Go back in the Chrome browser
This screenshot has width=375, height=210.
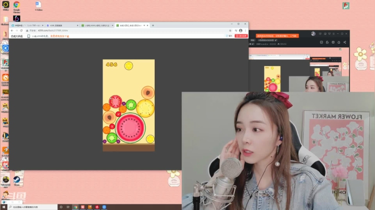pos(12,31)
